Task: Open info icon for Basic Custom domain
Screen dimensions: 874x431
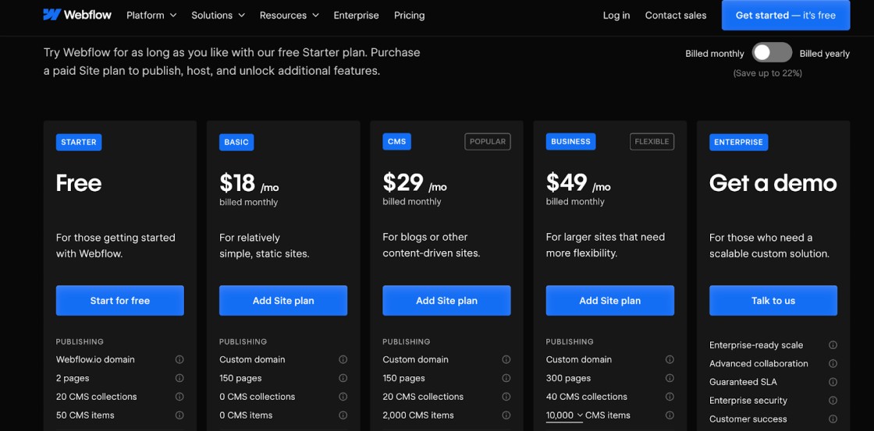Action: click(343, 360)
